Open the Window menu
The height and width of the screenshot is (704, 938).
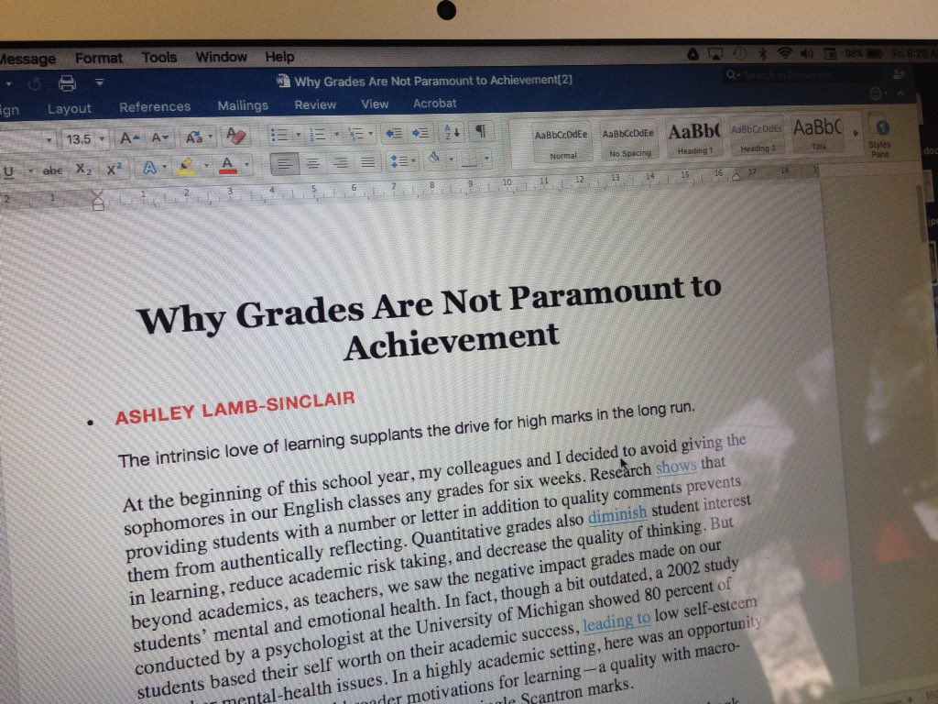pyautogui.click(x=222, y=57)
